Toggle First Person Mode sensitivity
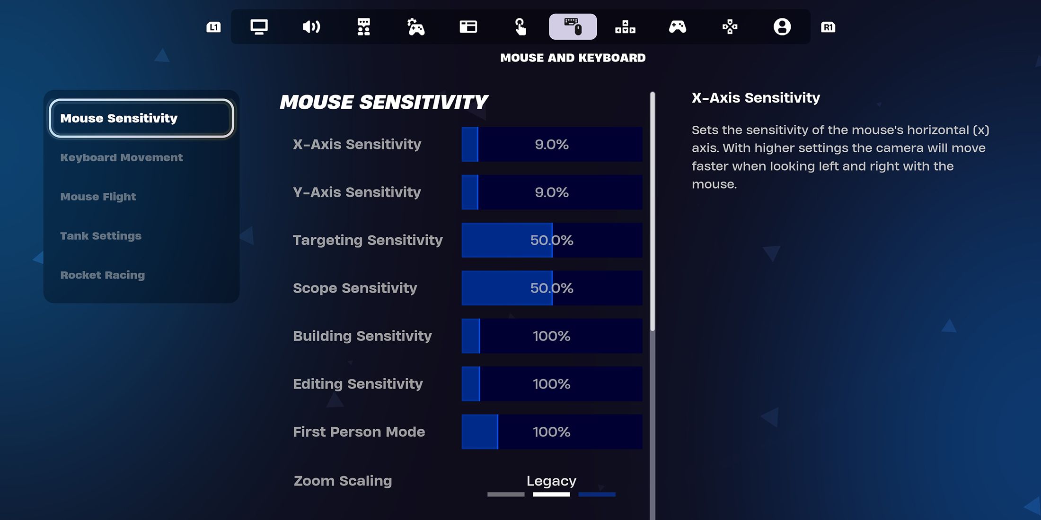Image resolution: width=1041 pixels, height=520 pixels. (551, 431)
